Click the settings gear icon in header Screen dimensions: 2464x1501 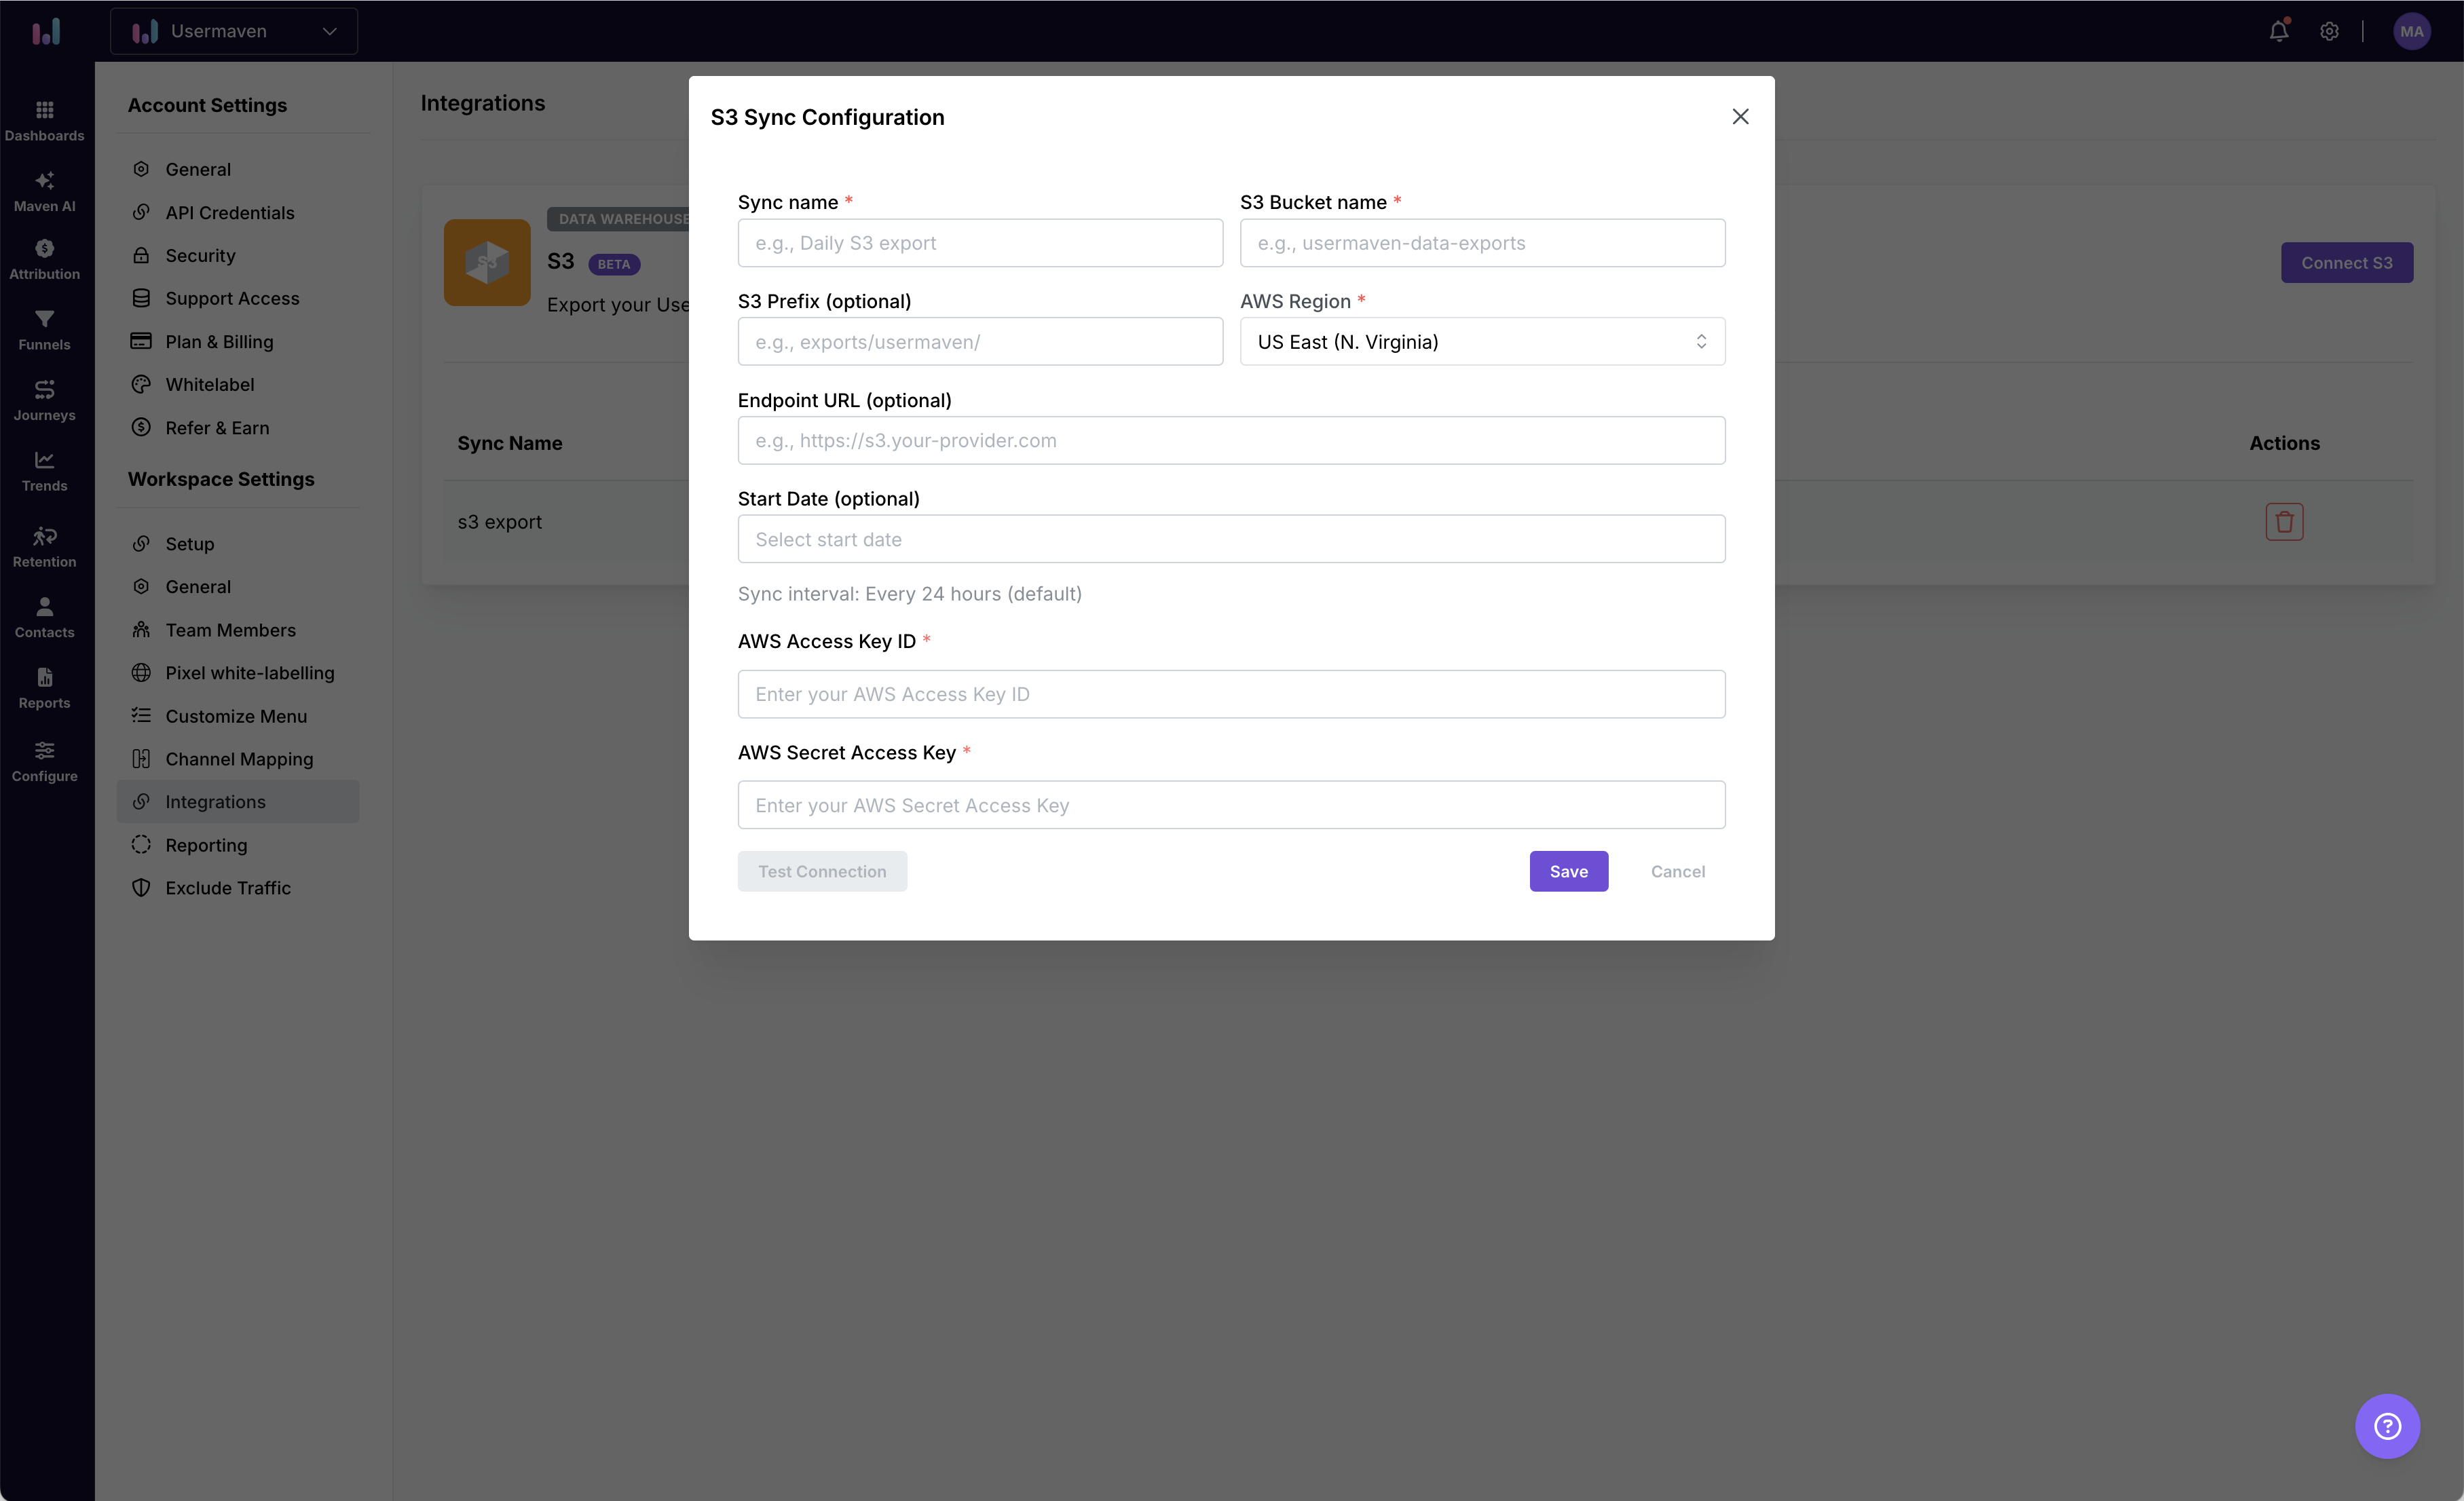(2329, 31)
